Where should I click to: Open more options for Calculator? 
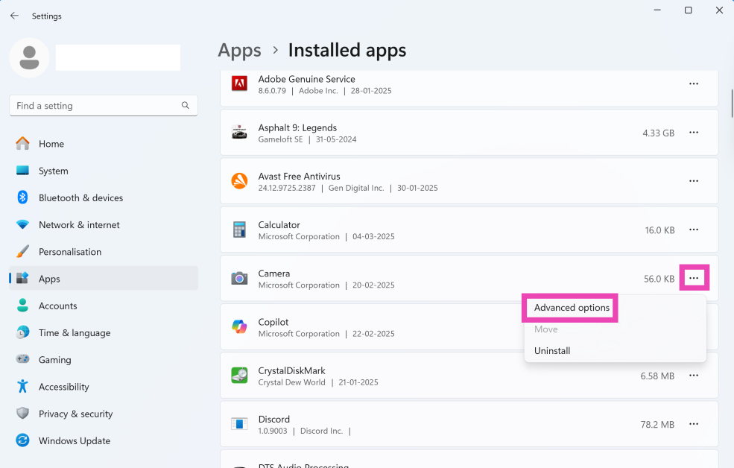coord(693,230)
